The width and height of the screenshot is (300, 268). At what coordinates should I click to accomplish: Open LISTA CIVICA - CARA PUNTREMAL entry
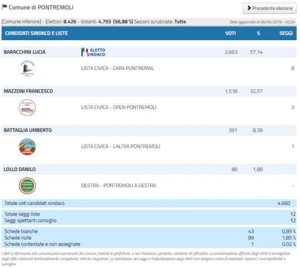pyautogui.click(x=118, y=68)
